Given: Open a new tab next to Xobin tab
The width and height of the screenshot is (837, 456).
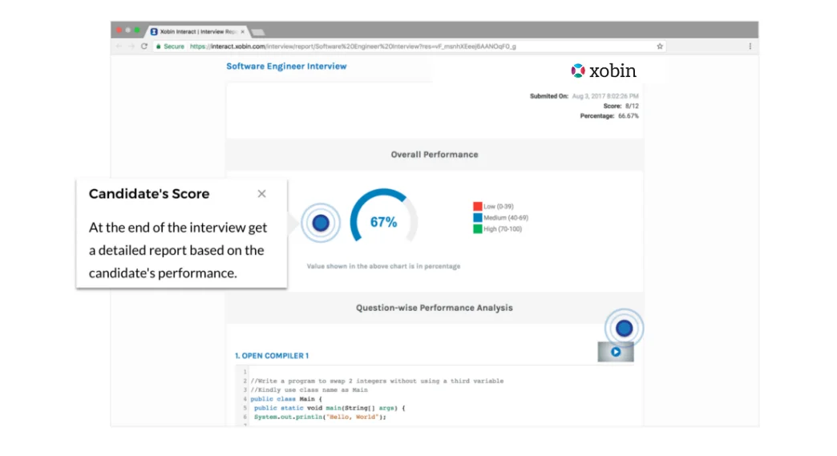Looking at the screenshot, I should [x=258, y=32].
